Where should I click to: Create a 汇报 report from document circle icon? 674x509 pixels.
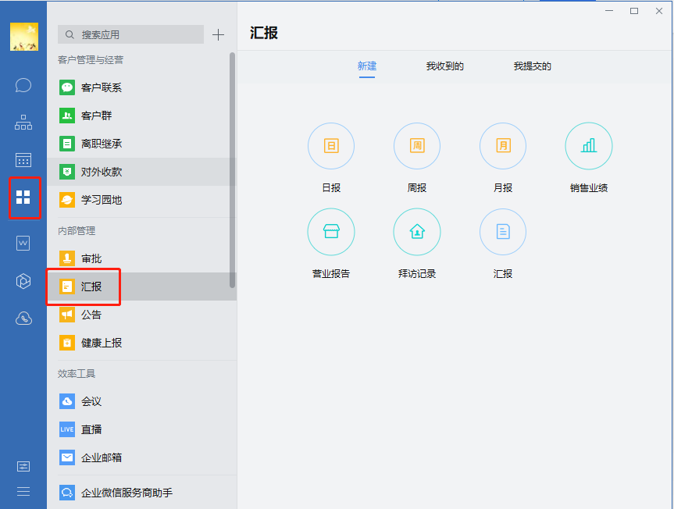503,232
